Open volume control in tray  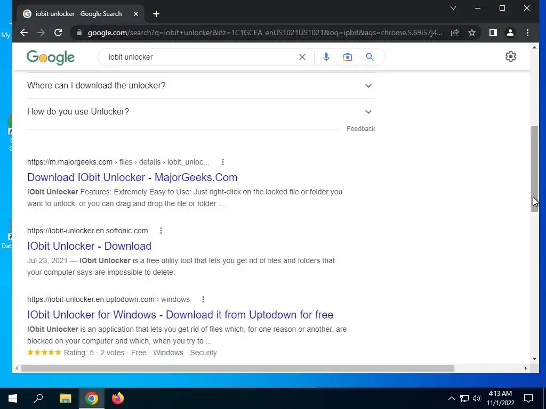point(477,398)
